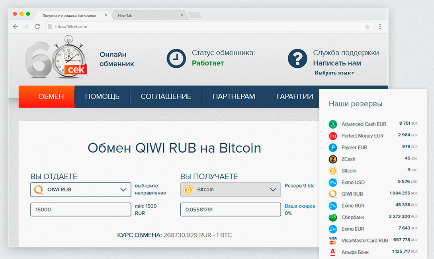Open the Bitcoin receive-currency dropdown
This screenshot has width=434, height=259.
pos(230,190)
